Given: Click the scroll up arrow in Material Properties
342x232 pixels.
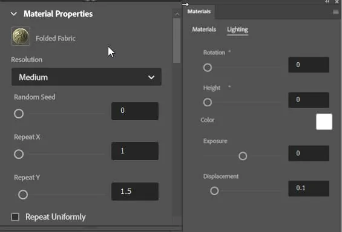Looking at the screenshot, I should pyautogui.click(x=177, y=14).
